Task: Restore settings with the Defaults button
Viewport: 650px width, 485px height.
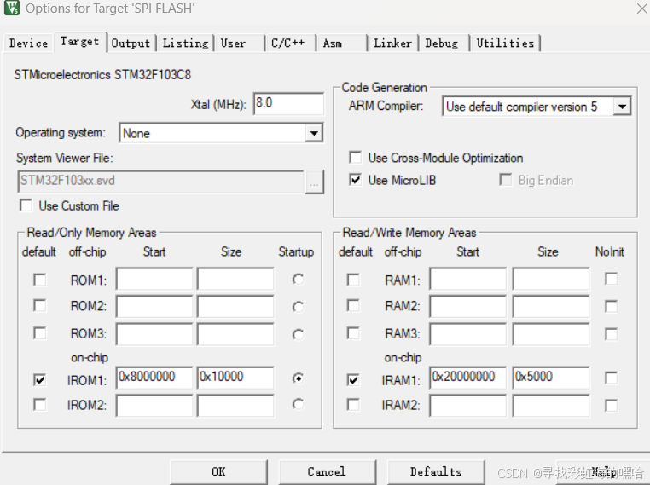Action: tap(436, 471)
